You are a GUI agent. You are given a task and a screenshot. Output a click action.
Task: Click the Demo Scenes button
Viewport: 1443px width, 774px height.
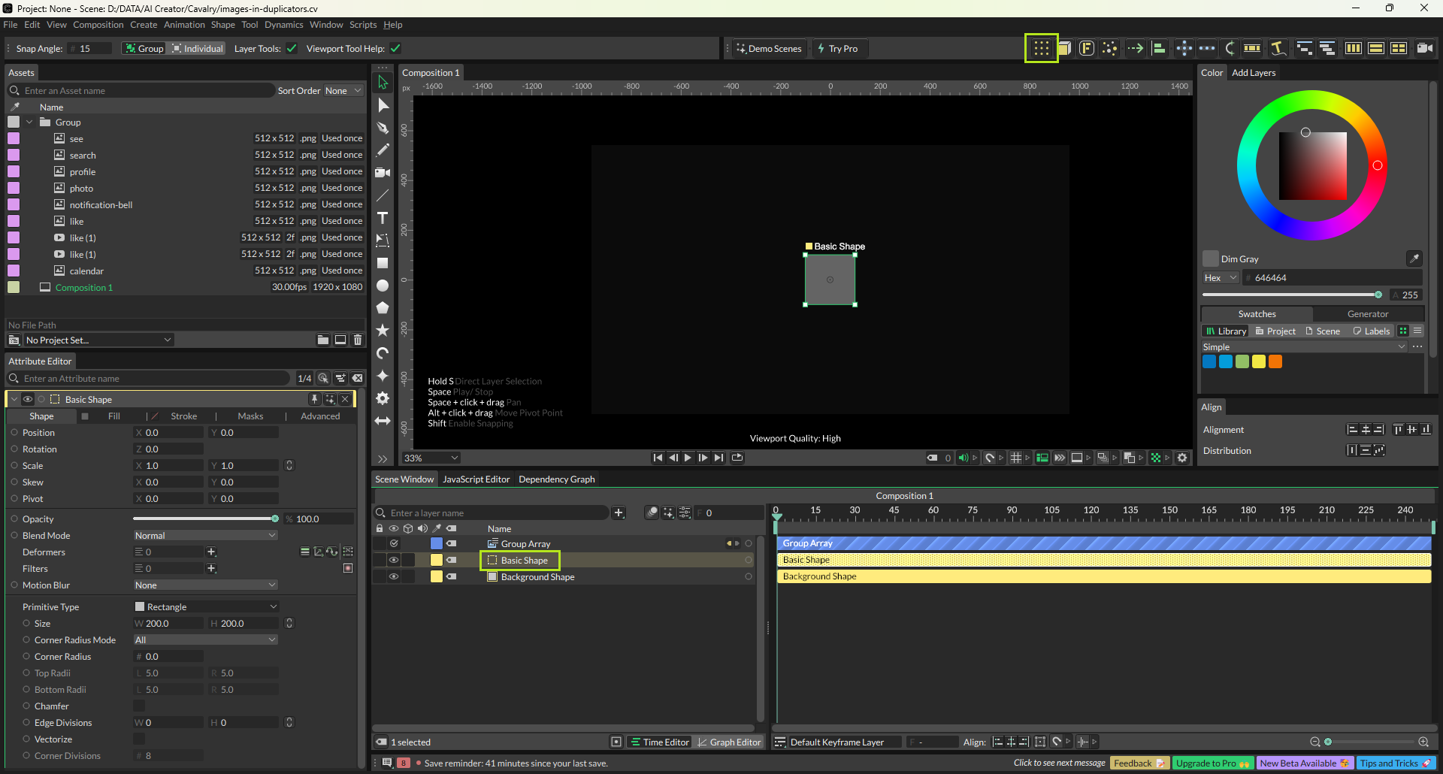click(769, 49)
